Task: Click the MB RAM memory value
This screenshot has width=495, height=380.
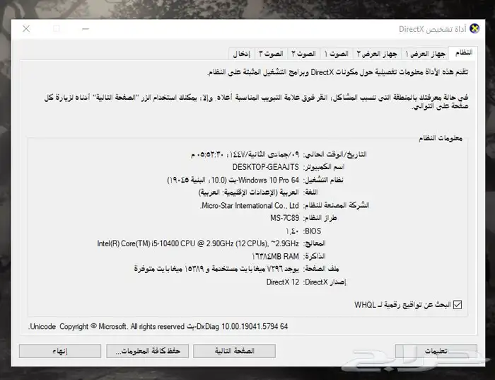Action: pyautogui.click(x=275, y=256)
